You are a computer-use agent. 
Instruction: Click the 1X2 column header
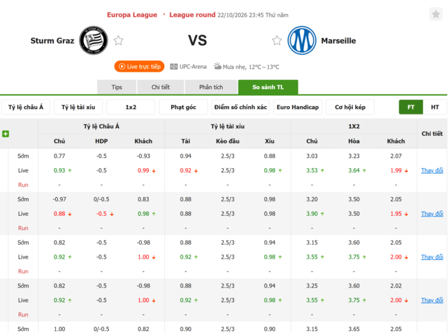(354, 126)
